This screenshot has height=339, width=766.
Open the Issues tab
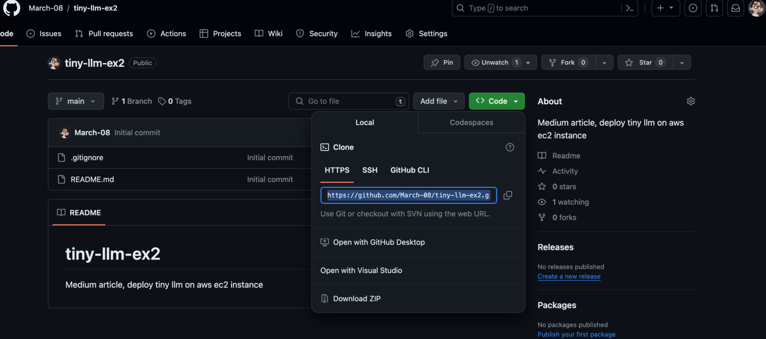pos(44,33)
